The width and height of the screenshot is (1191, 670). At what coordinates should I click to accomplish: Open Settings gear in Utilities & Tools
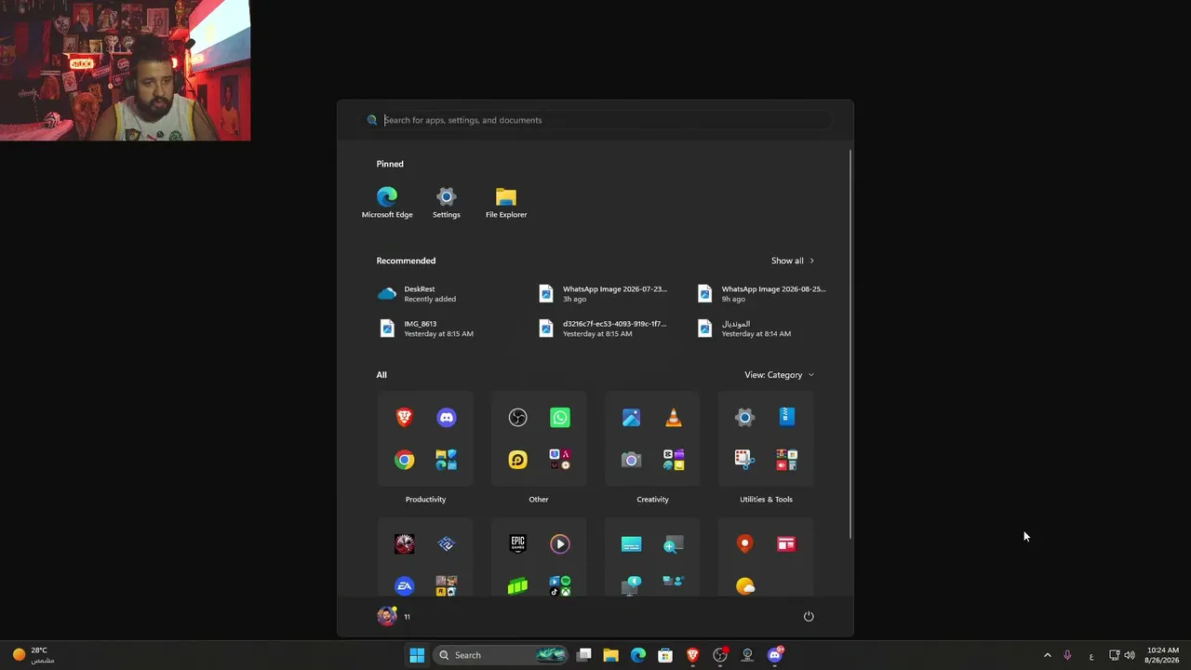744,418
